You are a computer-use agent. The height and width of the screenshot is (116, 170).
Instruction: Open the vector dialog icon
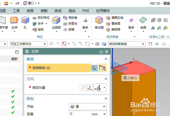pyautogui.click(x=90, y=88)
